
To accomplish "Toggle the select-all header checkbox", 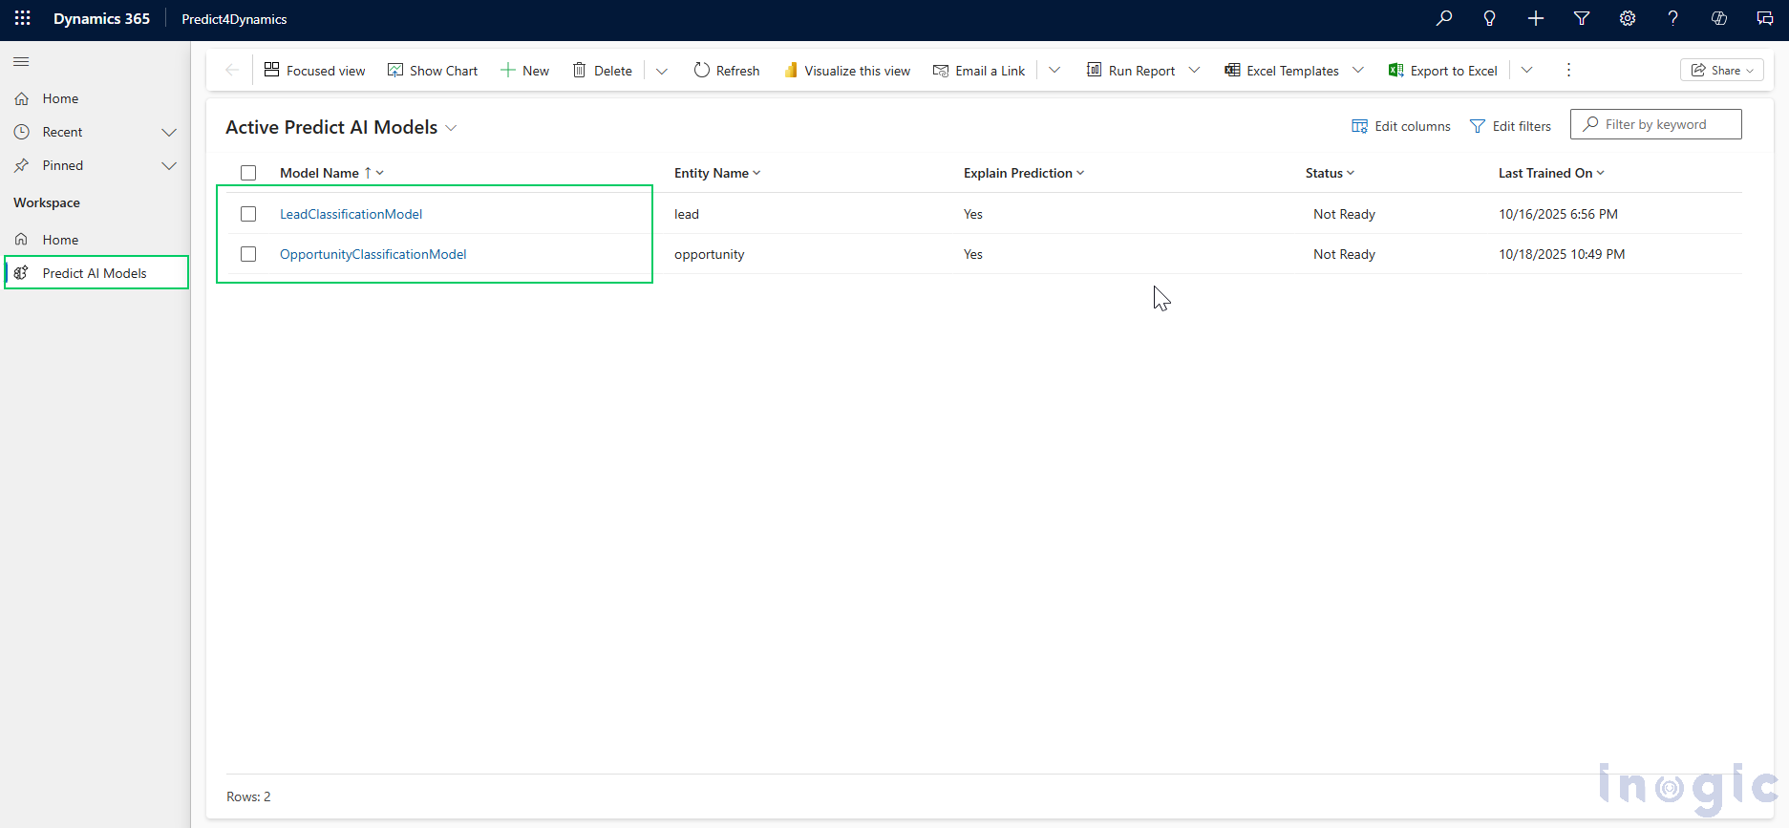I will [248, 173].
